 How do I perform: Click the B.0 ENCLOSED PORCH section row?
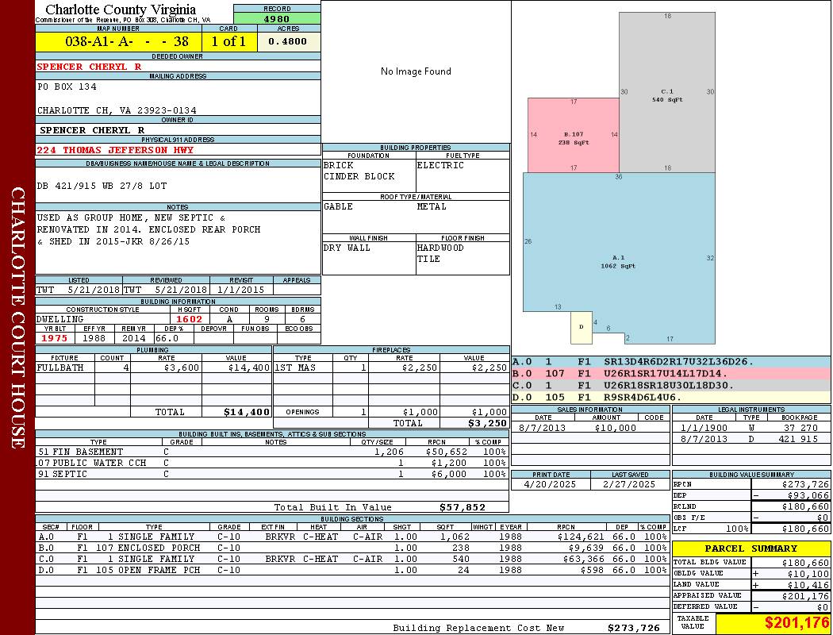tap(352, 548)
